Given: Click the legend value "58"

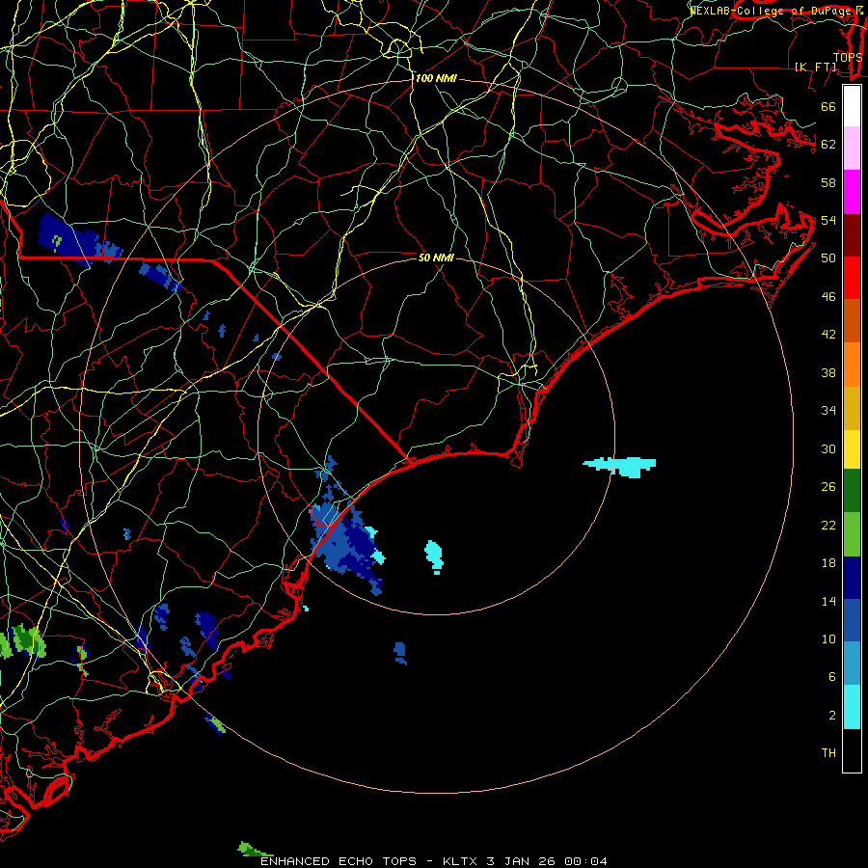Looking at the screenshot, I should tap(828, 182).
